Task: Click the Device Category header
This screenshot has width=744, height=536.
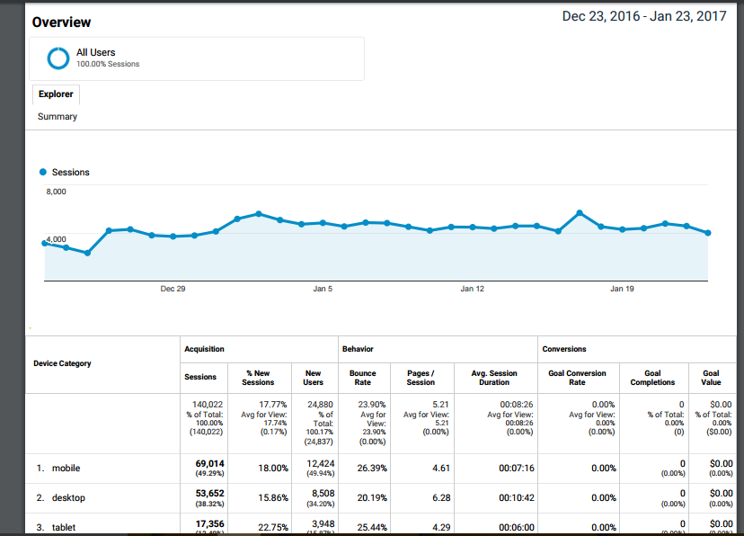Action: coord(62,363)
